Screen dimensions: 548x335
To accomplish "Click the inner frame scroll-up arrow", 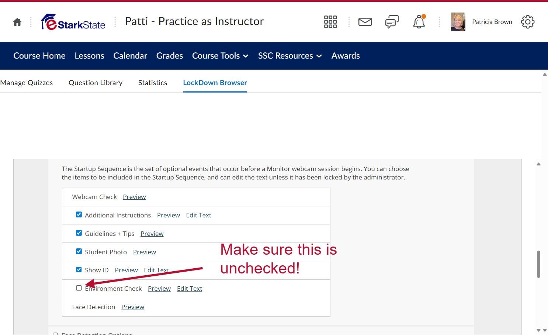I will [538, 164].
